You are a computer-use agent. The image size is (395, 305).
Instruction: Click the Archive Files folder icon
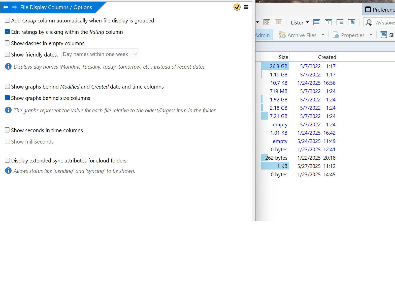click(282, 35)
